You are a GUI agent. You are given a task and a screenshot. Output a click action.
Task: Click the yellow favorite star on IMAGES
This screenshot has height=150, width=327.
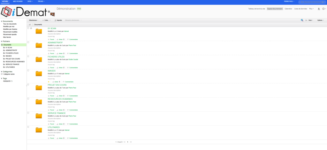49,82
